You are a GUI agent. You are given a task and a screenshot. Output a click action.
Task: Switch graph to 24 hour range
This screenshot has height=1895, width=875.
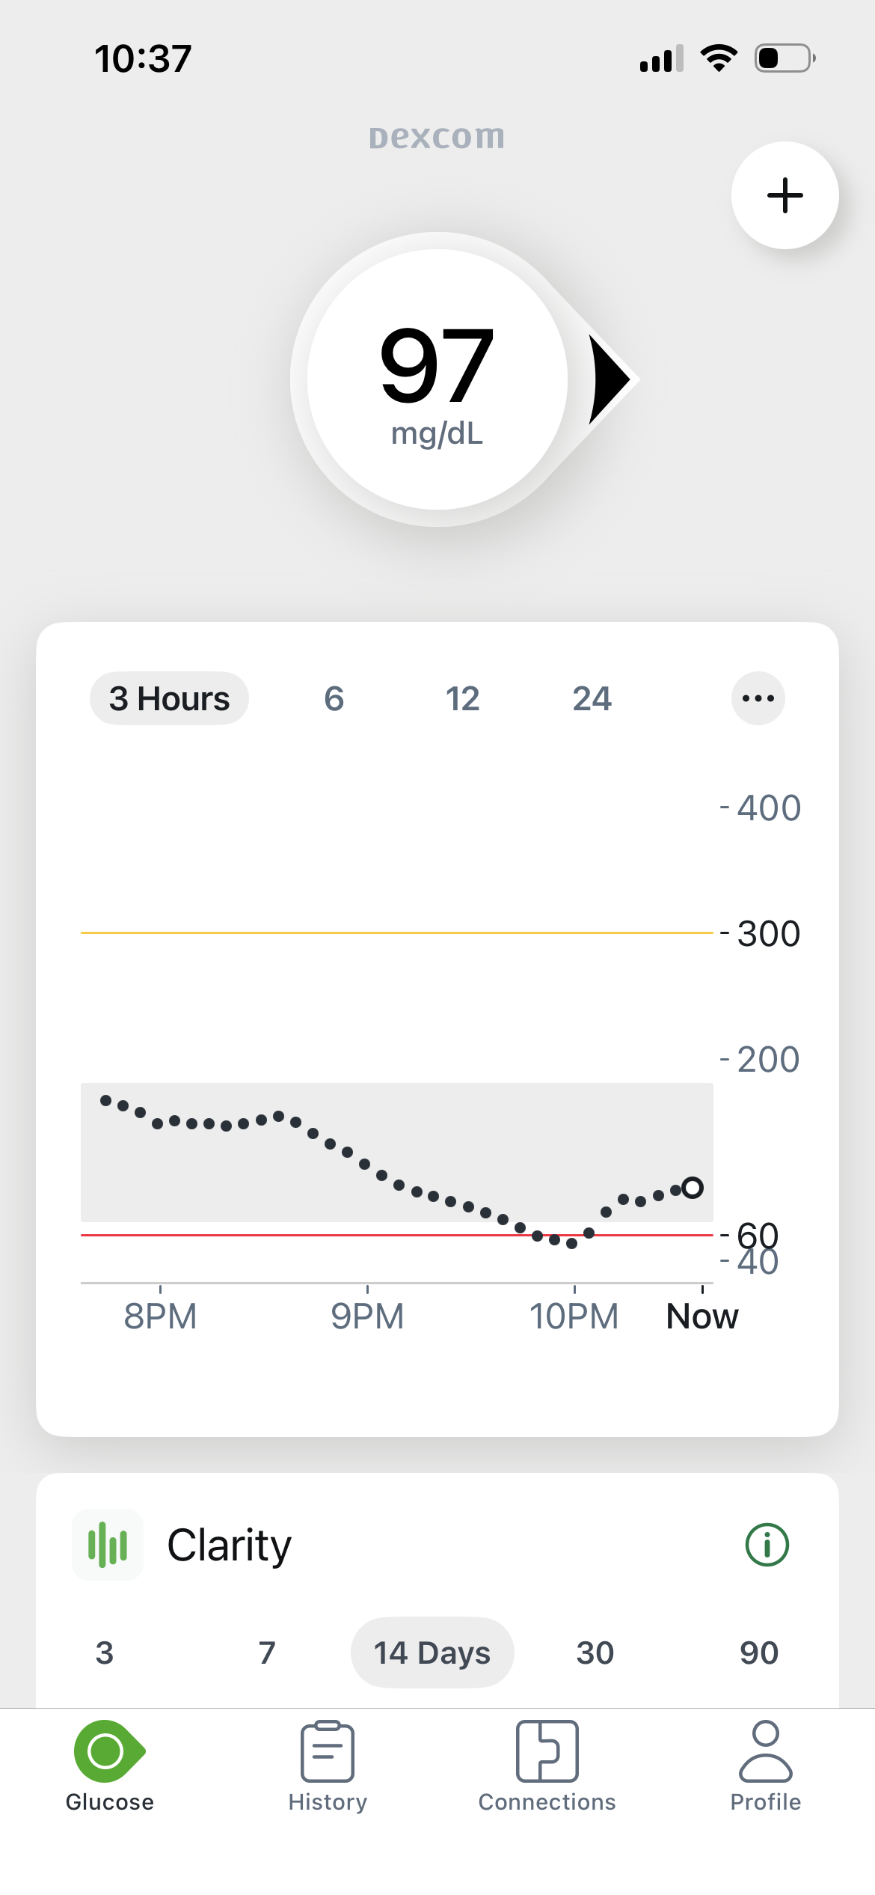click(x=592, y=698)
